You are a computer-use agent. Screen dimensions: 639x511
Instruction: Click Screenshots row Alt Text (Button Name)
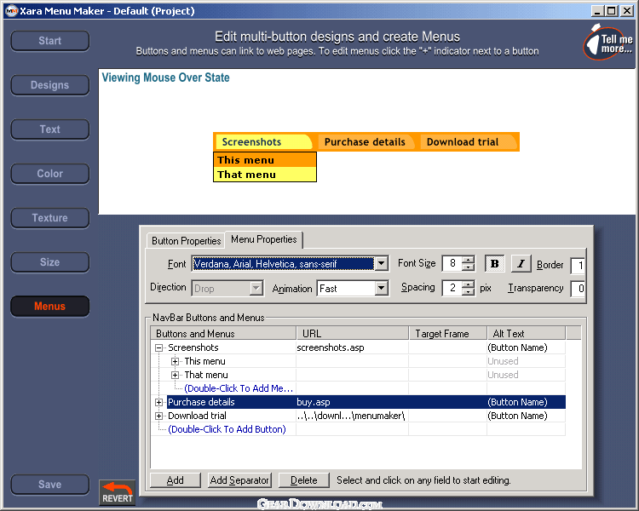[x=527, y=347]
